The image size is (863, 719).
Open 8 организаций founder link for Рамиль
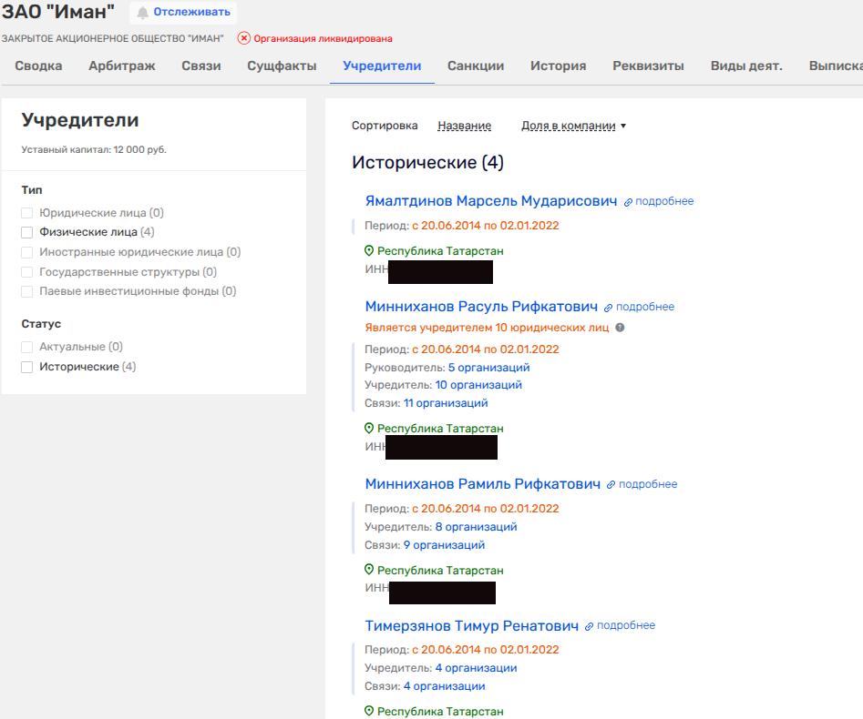pos(476,527)
